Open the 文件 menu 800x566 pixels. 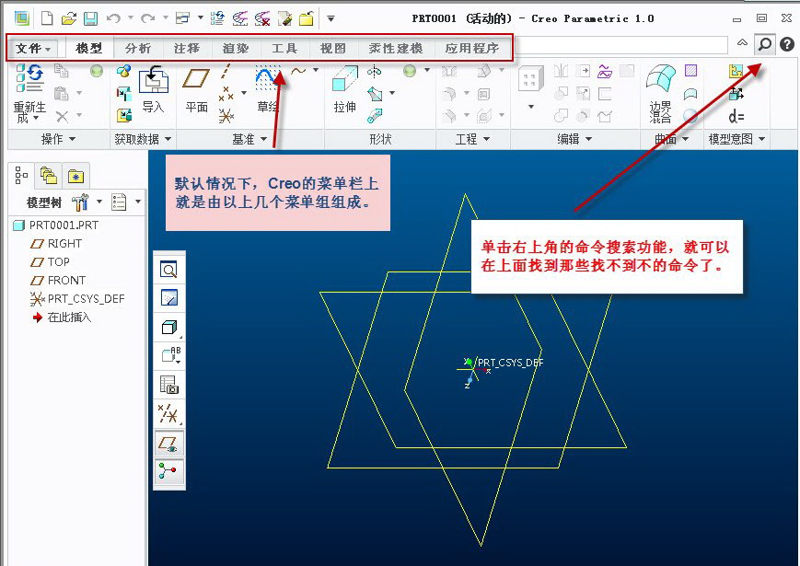click(x=32, y=49)
